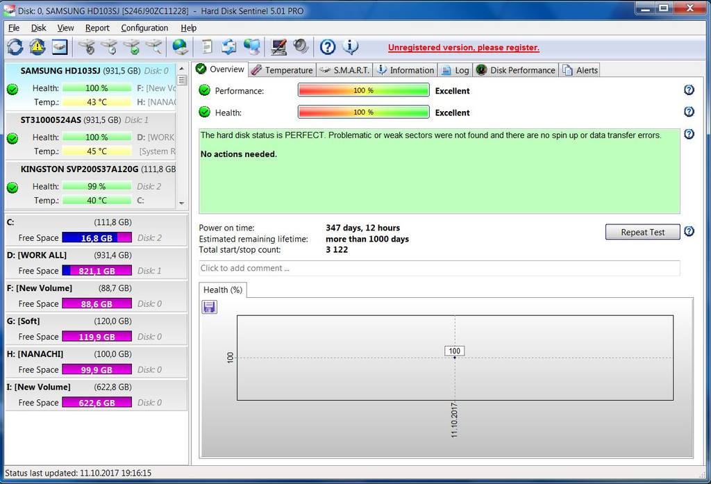The height and width of the screenshot is (484, 711).
Task: Click the help icon beside Performance bar
Action: click(689, 90)
